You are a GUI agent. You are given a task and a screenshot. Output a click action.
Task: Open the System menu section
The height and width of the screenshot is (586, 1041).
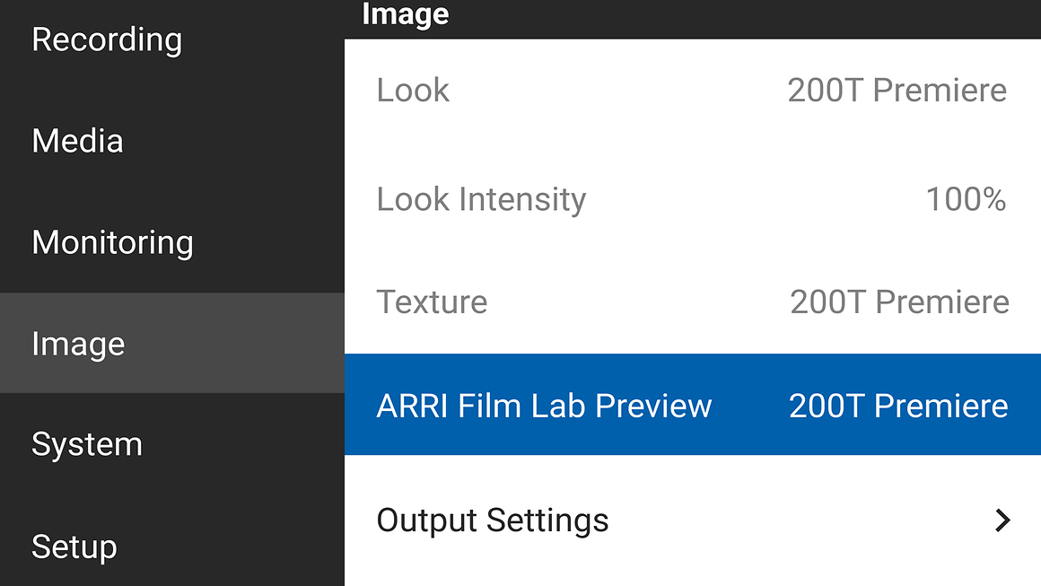[x=87, y=445]
